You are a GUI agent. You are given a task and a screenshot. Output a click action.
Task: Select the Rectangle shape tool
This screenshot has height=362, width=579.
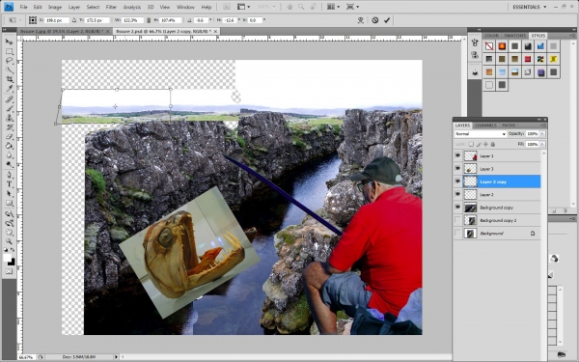9,203
